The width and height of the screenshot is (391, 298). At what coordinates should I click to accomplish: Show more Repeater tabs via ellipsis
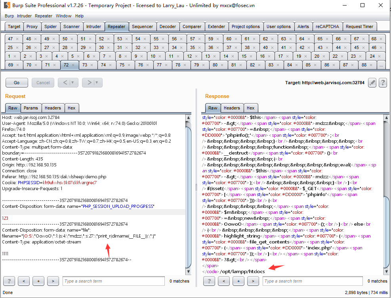coord(381,65)
